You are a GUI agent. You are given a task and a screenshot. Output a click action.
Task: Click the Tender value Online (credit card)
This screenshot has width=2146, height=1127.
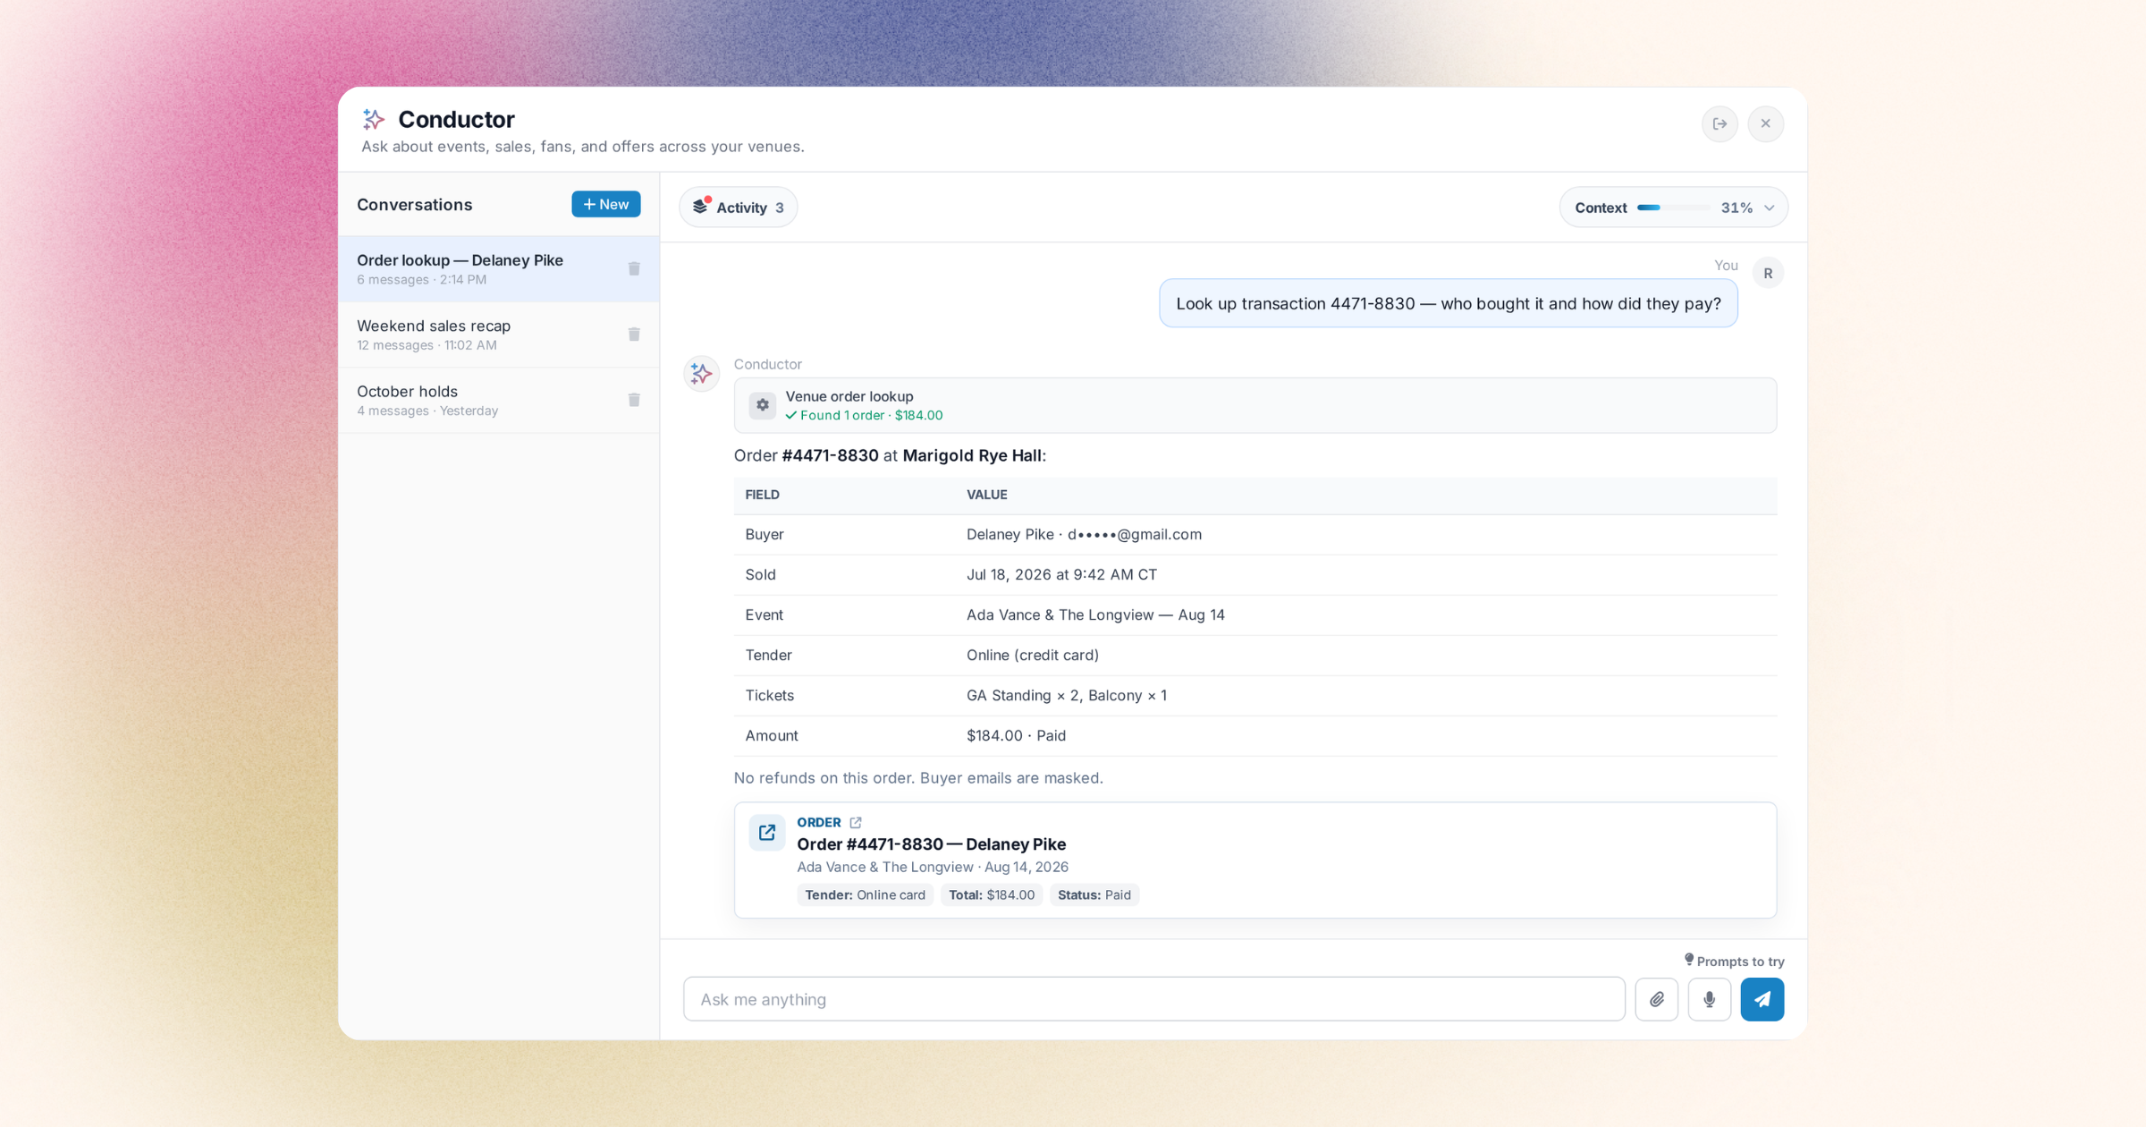click(1033, 655)
